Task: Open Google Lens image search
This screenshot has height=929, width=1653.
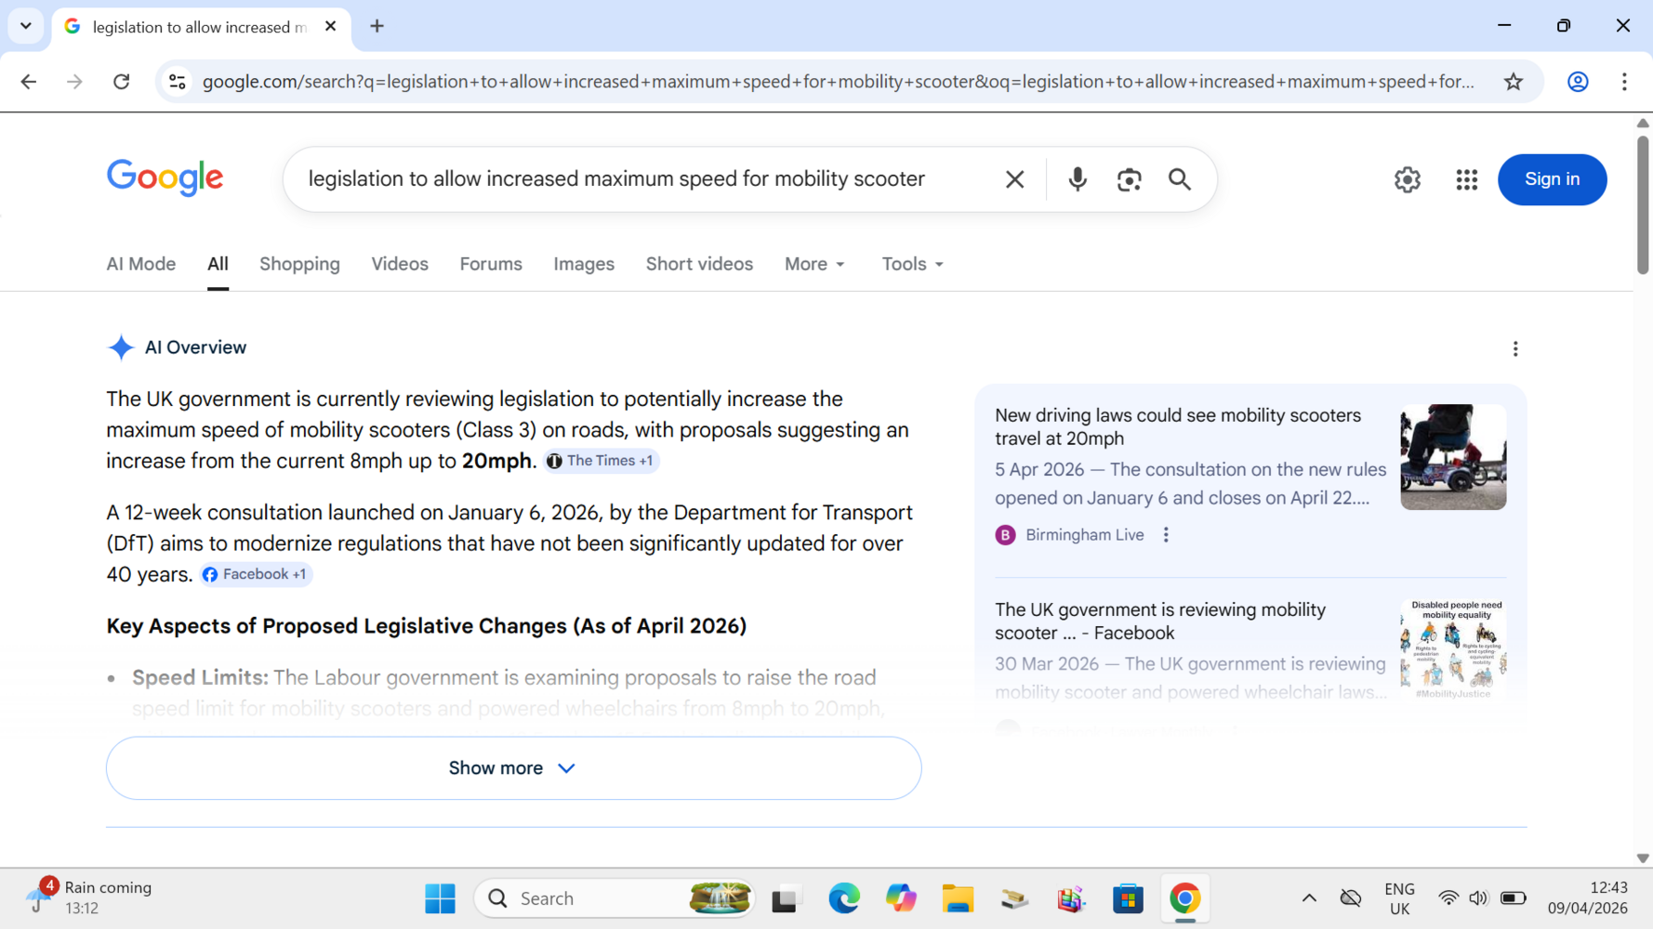Action: tap(1129, 179)
